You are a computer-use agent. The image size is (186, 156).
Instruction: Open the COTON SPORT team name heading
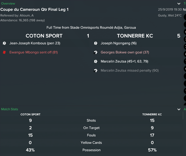pos(44,36)
